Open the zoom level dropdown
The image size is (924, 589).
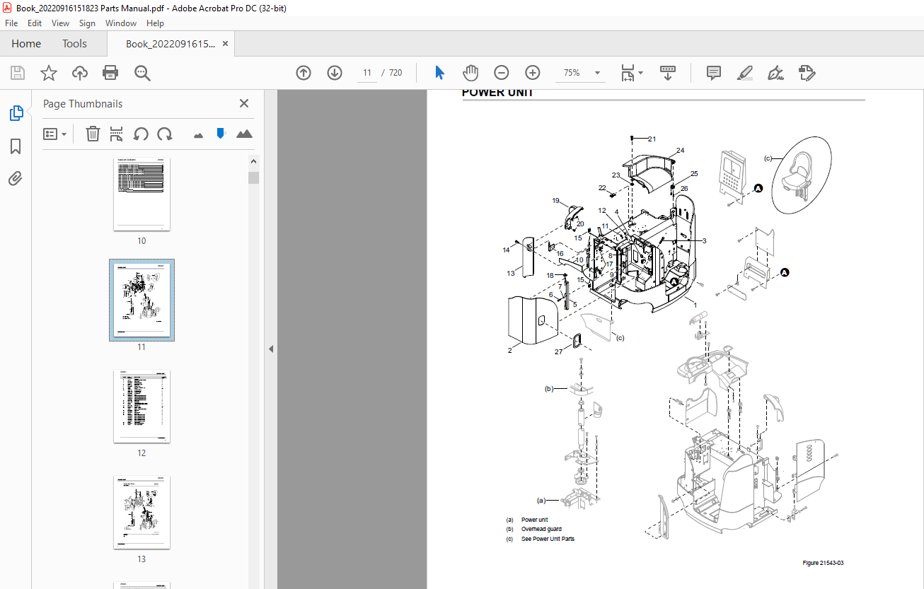click(597, 73)
